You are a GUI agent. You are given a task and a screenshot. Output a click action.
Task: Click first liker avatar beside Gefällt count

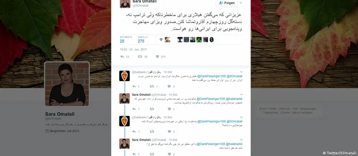point(167,40)
